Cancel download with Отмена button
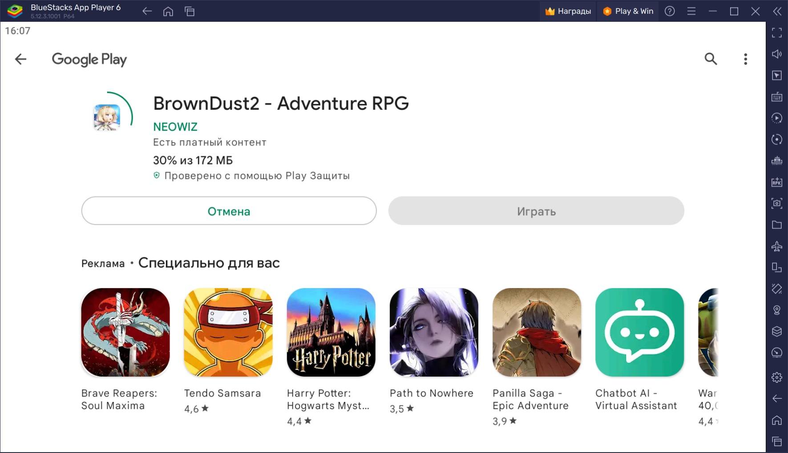This screenshot has width=788, height=453. [x=229, y=211]
